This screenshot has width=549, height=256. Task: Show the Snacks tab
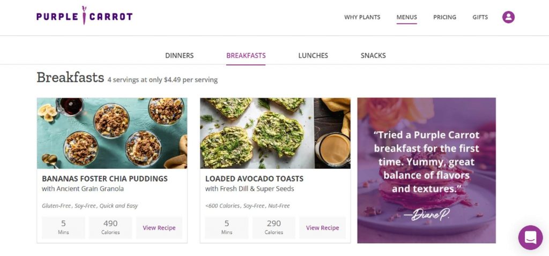(373, 56)
